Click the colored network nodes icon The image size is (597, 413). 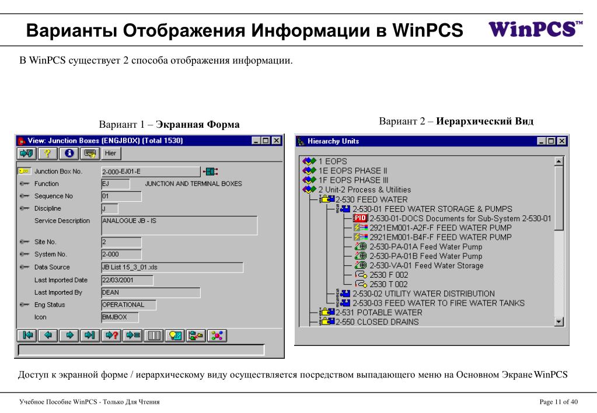(217, 335)
